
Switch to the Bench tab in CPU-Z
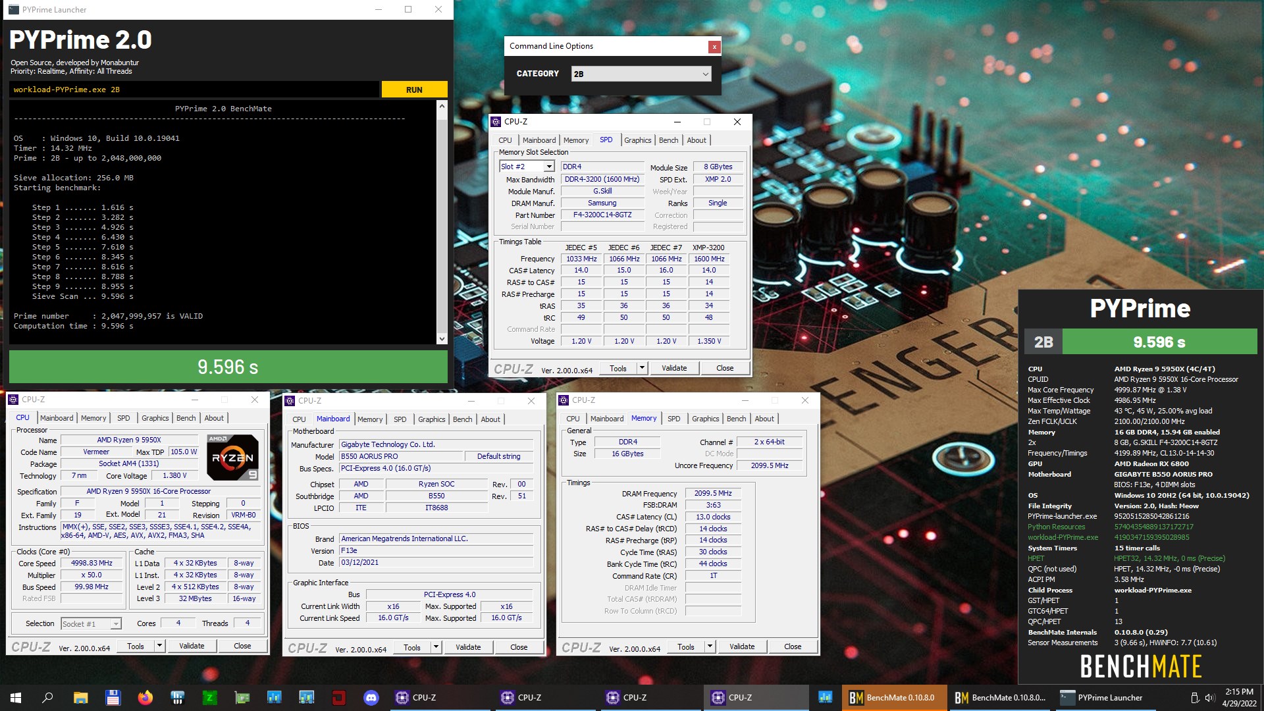coord(186,417)
